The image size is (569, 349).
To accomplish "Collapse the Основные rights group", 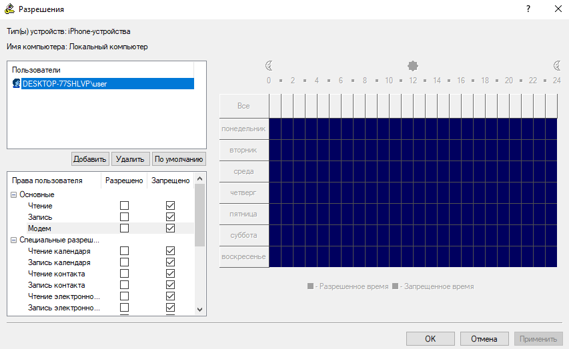I will click(14, 194).
